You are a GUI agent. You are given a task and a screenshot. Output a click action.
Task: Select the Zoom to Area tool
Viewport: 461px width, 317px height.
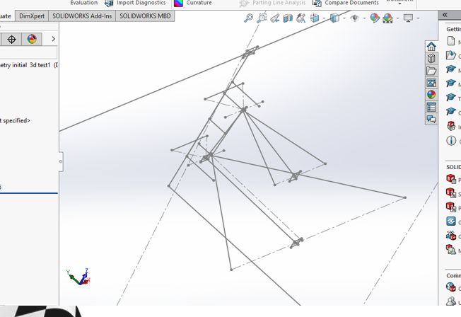(262, 18)
